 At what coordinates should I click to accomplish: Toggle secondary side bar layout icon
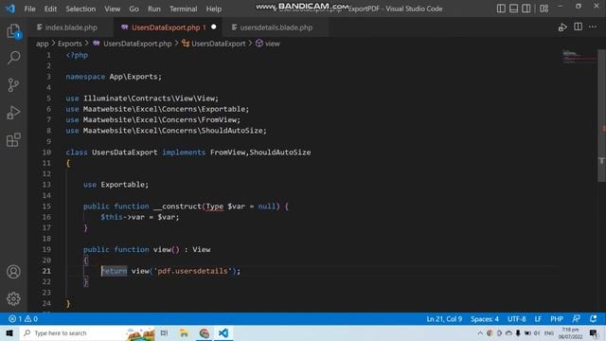526,9
